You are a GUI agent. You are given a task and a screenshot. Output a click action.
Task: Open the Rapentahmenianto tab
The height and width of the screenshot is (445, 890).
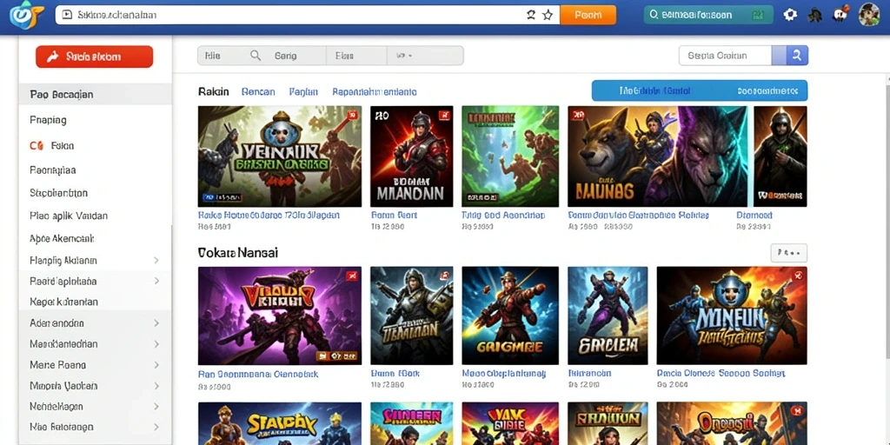pos(375,91)
